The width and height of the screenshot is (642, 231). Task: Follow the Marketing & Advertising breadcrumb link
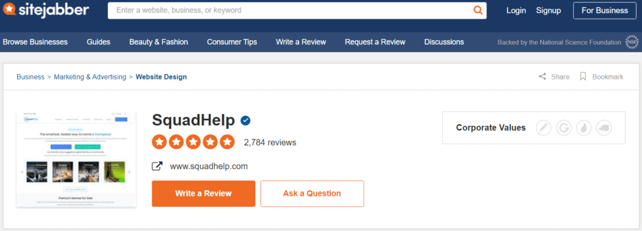[x=90, y=77]
